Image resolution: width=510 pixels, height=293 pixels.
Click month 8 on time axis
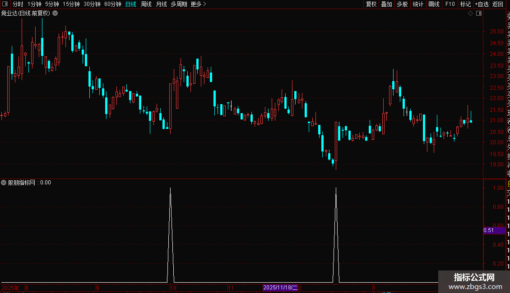click(27, 288)
